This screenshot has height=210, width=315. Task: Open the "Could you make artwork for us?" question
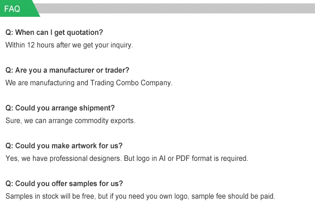click(64, 146)
